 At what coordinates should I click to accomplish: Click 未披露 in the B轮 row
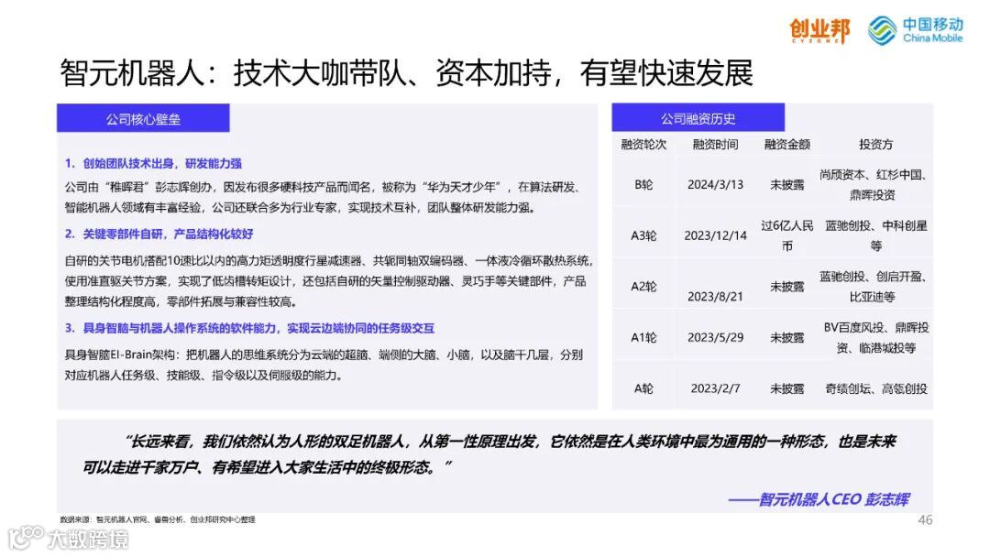tap(786, 185)
